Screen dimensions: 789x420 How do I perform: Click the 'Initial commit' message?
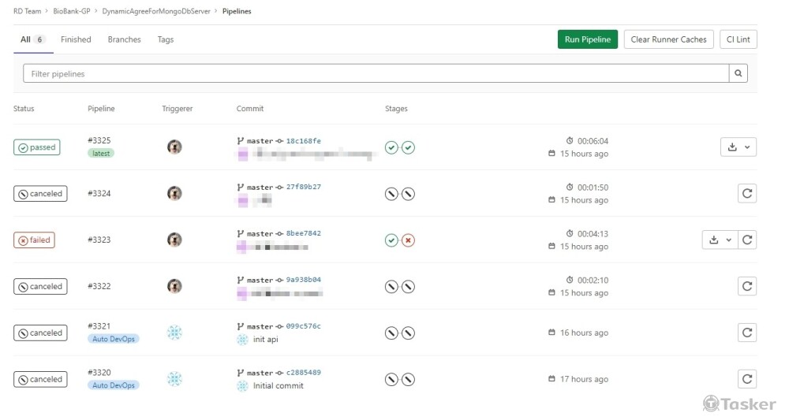[x=279, y=385]
